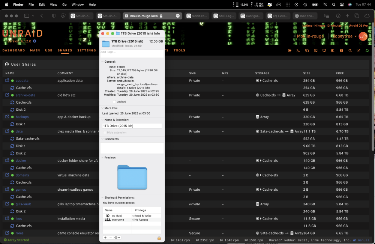Viewport: 375px width, 244px height.
Task: Open the notifications bell icon
Action: pyautogui.click(x=367, y=51)
